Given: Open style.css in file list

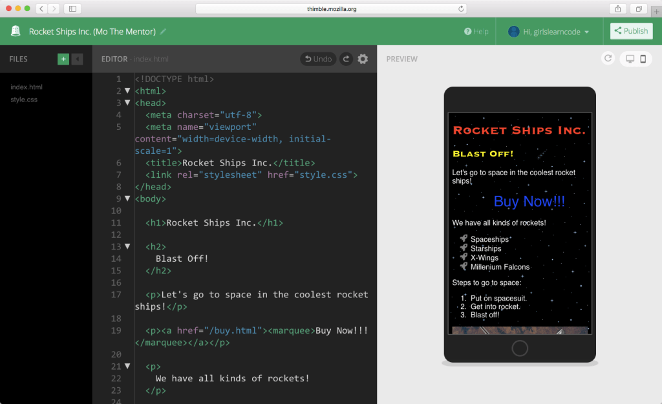Looking at the screenshot, I should pos(24,100).
